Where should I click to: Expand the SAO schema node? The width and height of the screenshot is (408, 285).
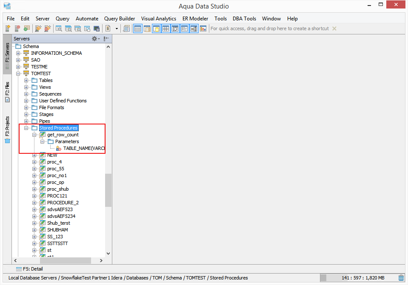(x=18, y=60)
